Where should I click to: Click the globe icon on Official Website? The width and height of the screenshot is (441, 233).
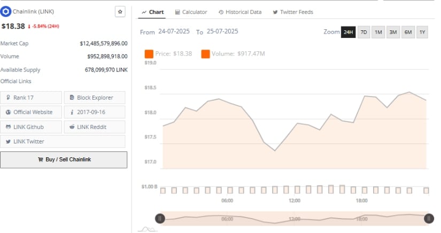8,112
